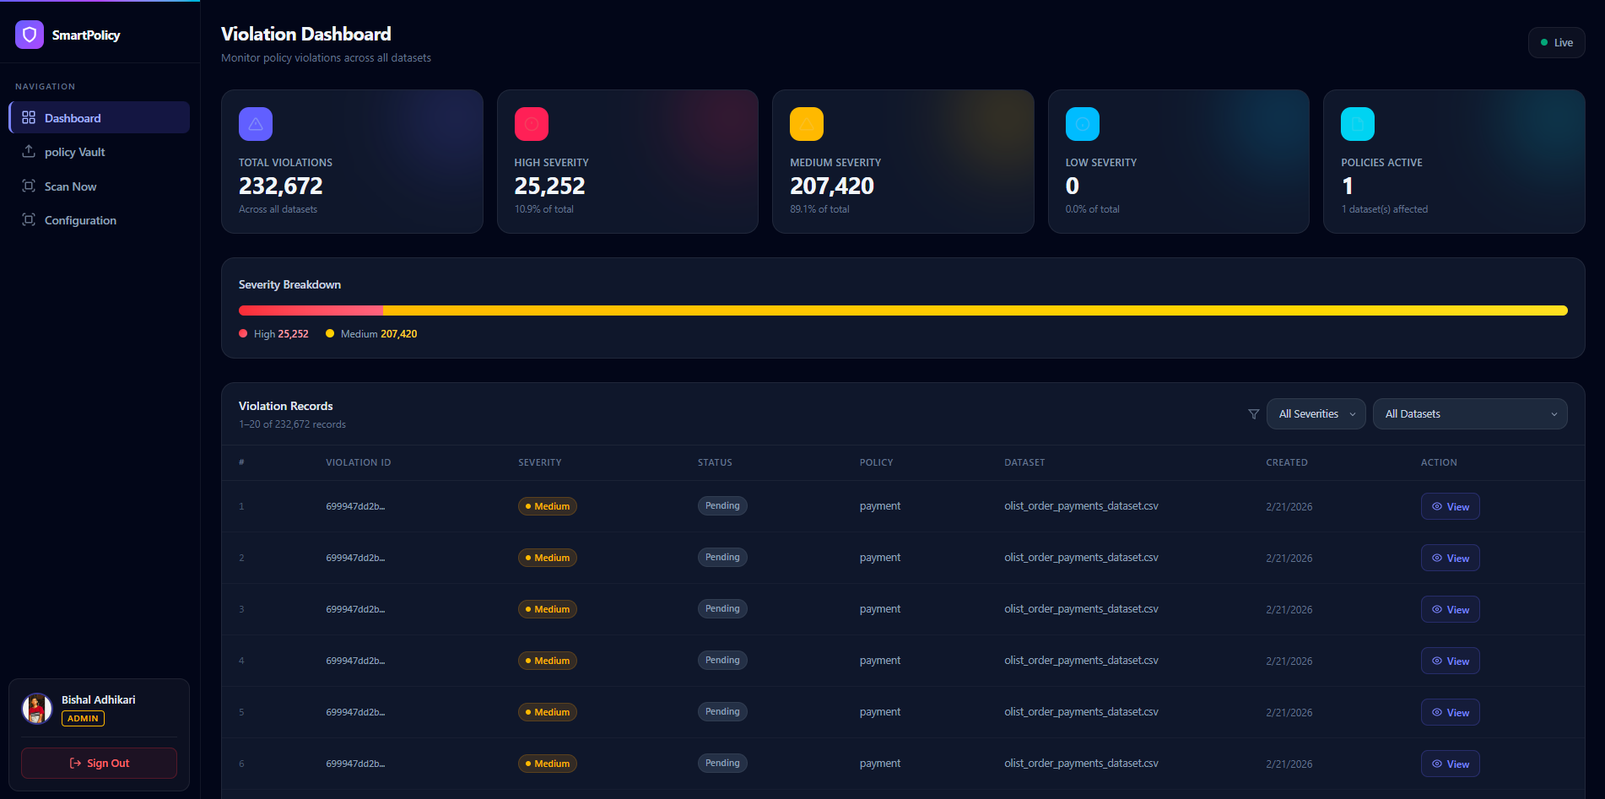Go to policy Vault in the sidebar
The height and width of the screenshot is (799, 1605).
[74, 152]
